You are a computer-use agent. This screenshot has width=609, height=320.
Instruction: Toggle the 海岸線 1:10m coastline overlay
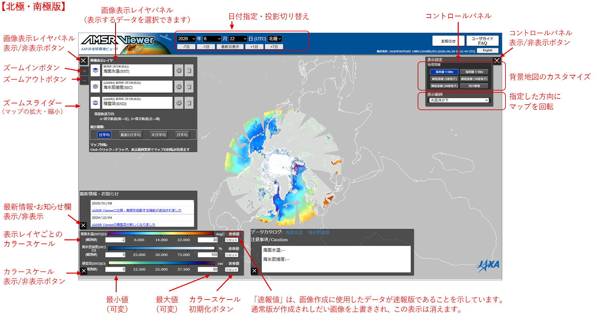click(474, 72)
